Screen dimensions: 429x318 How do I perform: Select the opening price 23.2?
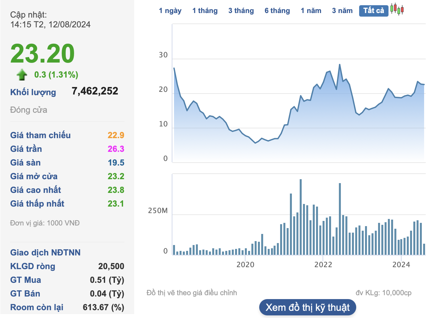tap(116, 176)
